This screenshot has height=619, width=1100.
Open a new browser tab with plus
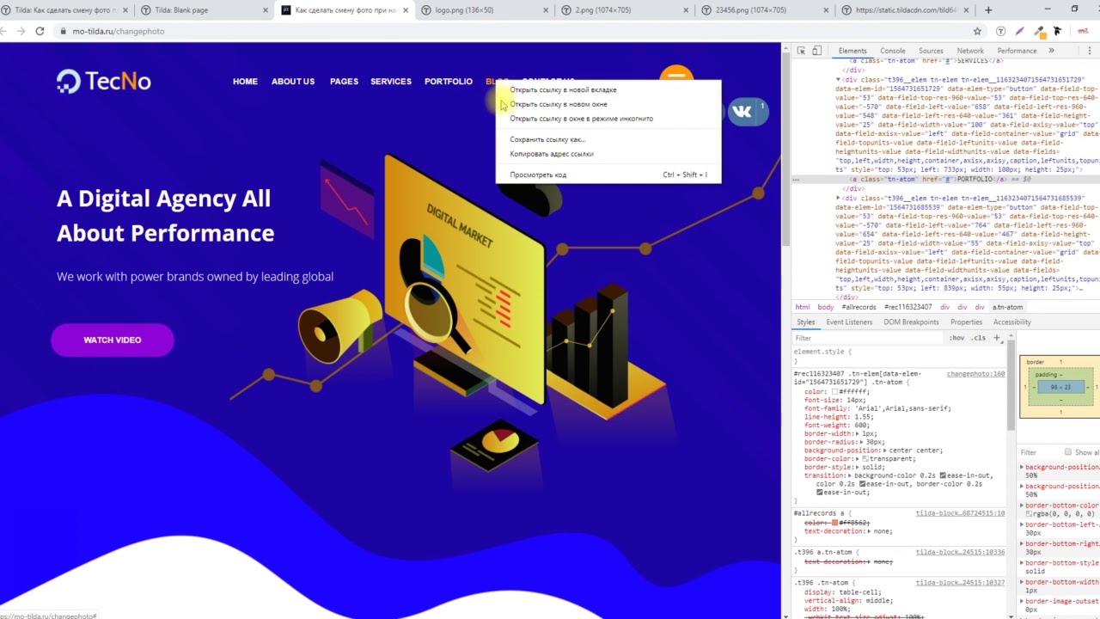(x=988, y=10)
